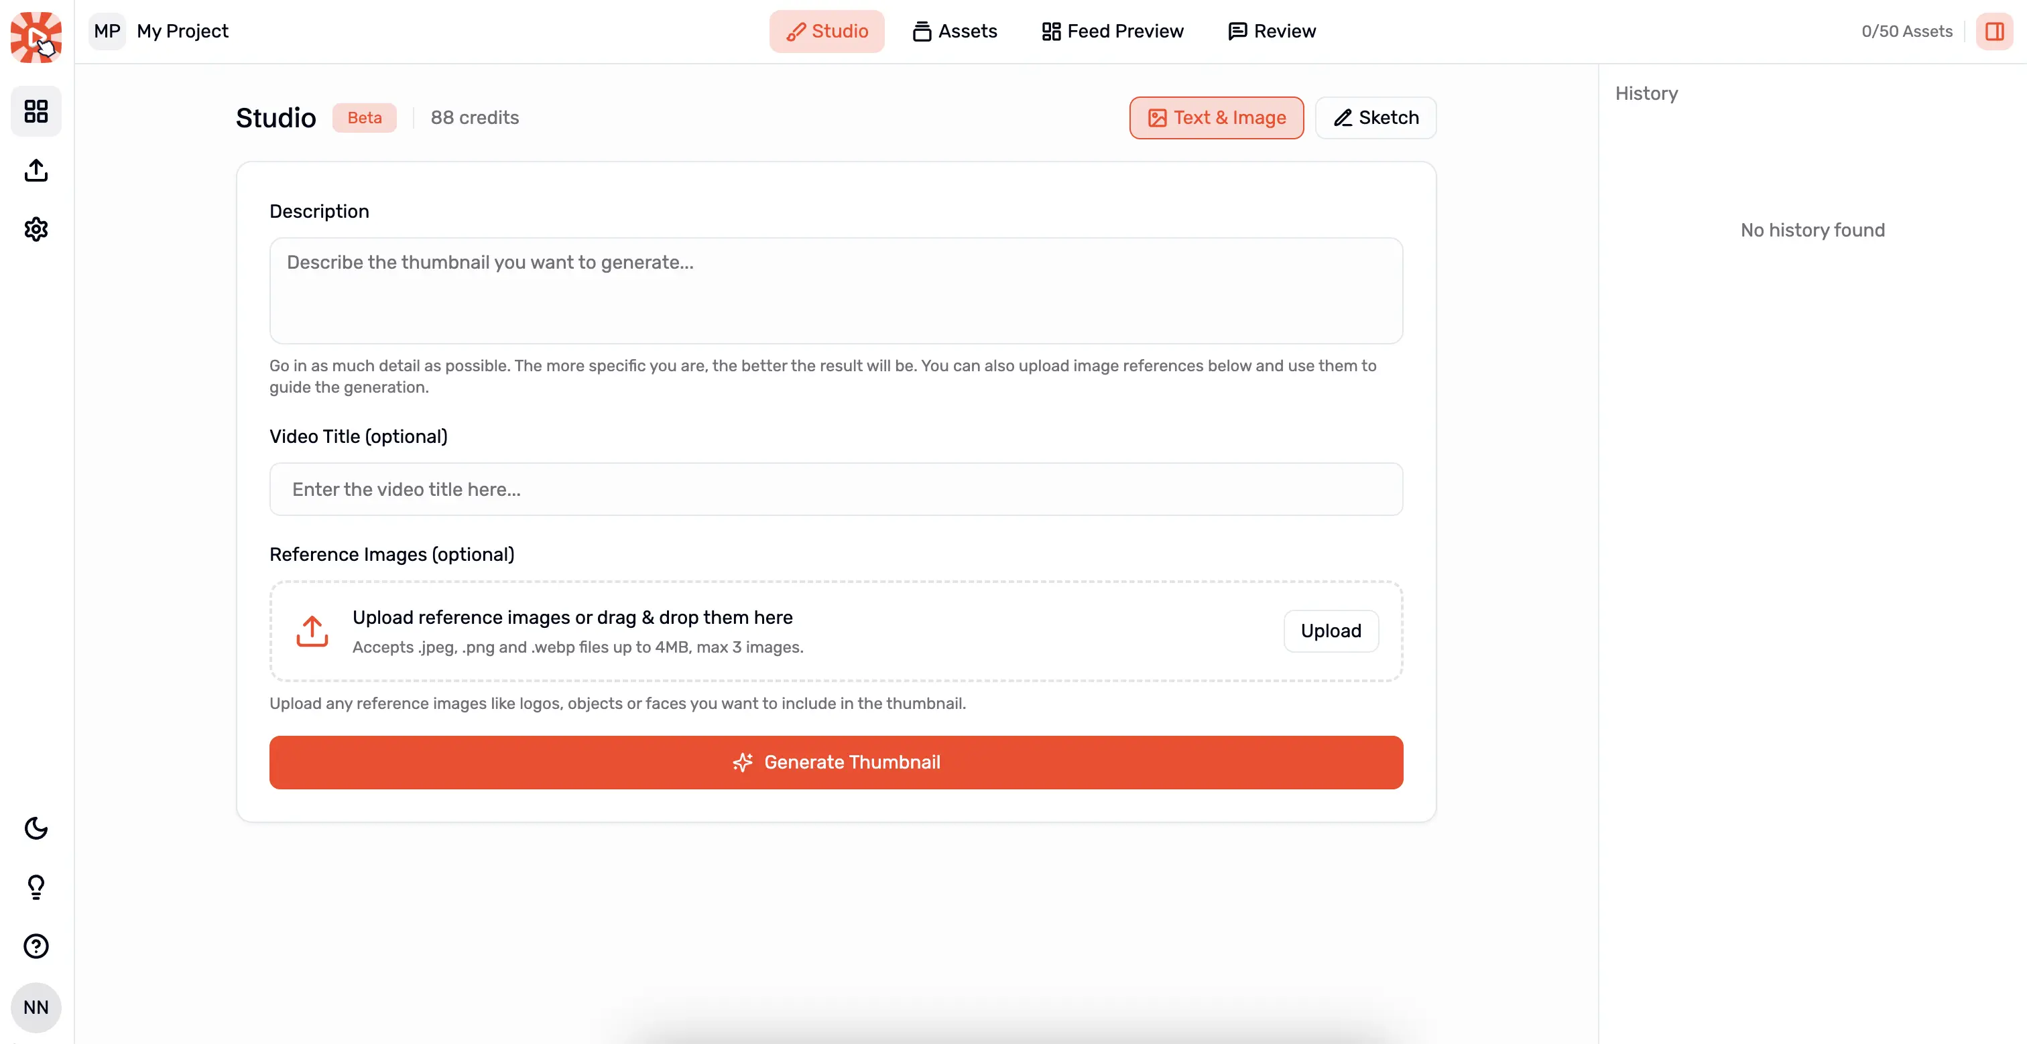The width and height of the screenshot is (2027, 1044).
Task: Click the Upload button for reference images
Action: [x=1331, y=631]
